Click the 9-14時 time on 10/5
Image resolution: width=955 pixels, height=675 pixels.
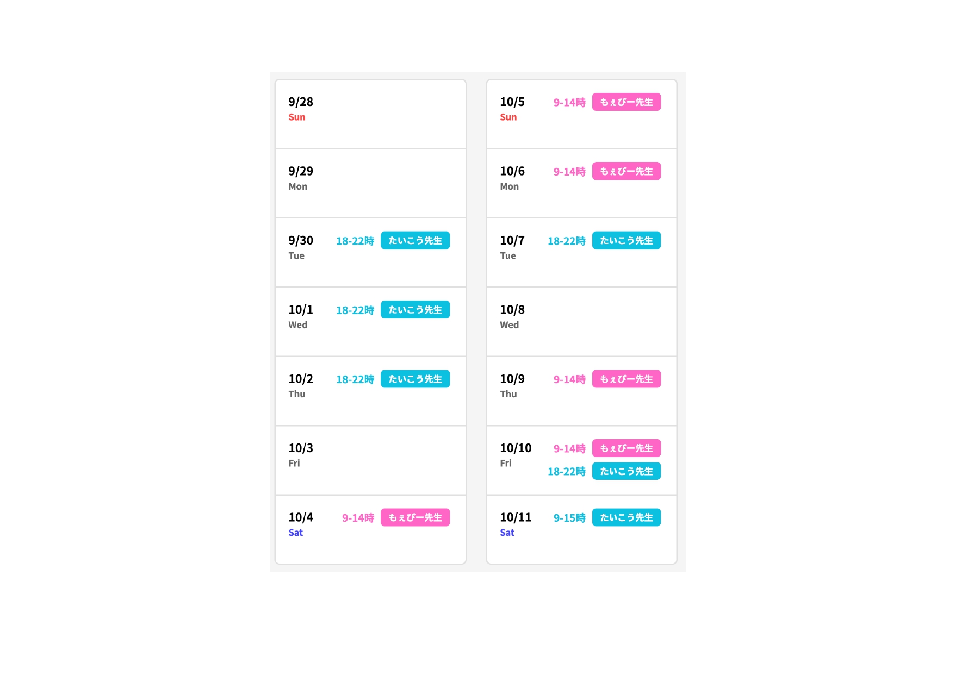coord(569,102)
